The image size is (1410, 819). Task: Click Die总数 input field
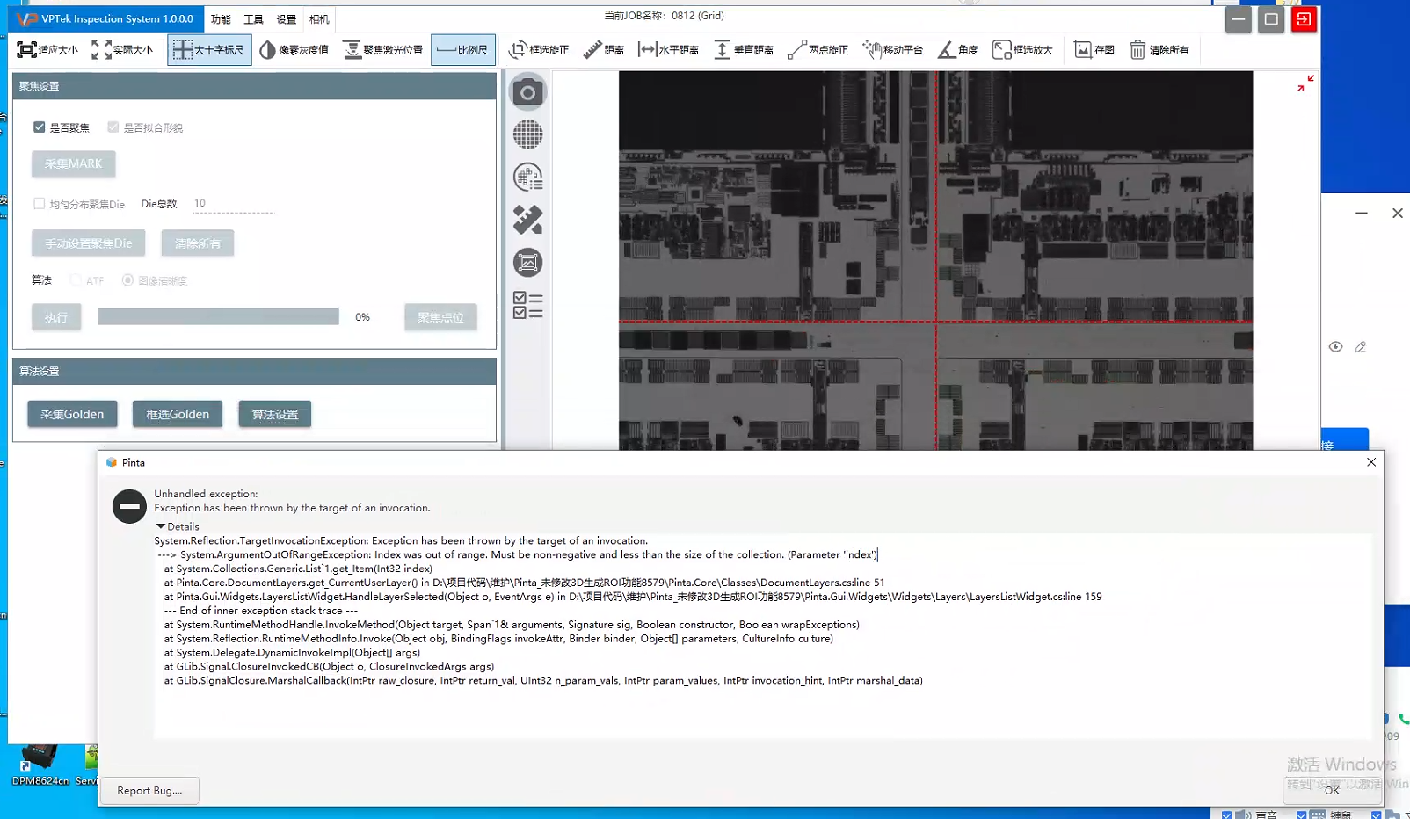click(x=233, y=204)
